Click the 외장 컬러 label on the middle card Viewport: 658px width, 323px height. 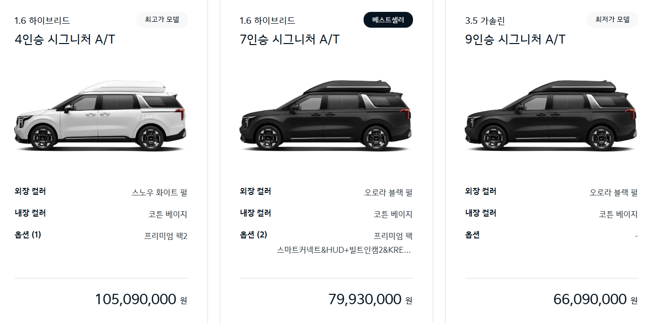pyautogui.click(x=255, y=191)
